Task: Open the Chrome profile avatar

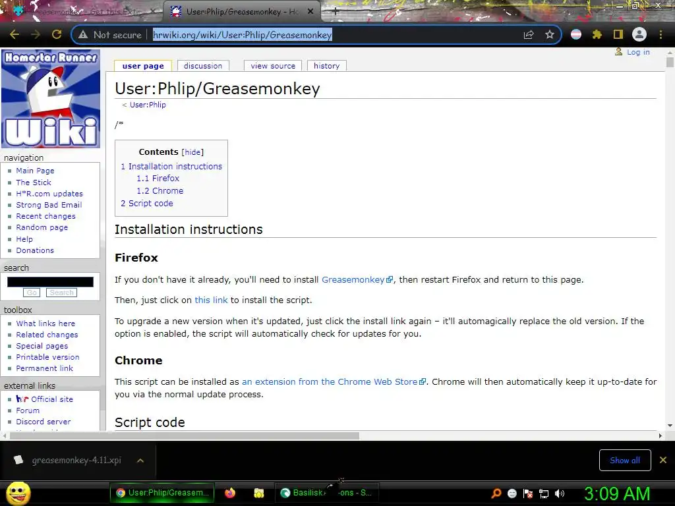Action: [639, 34]
